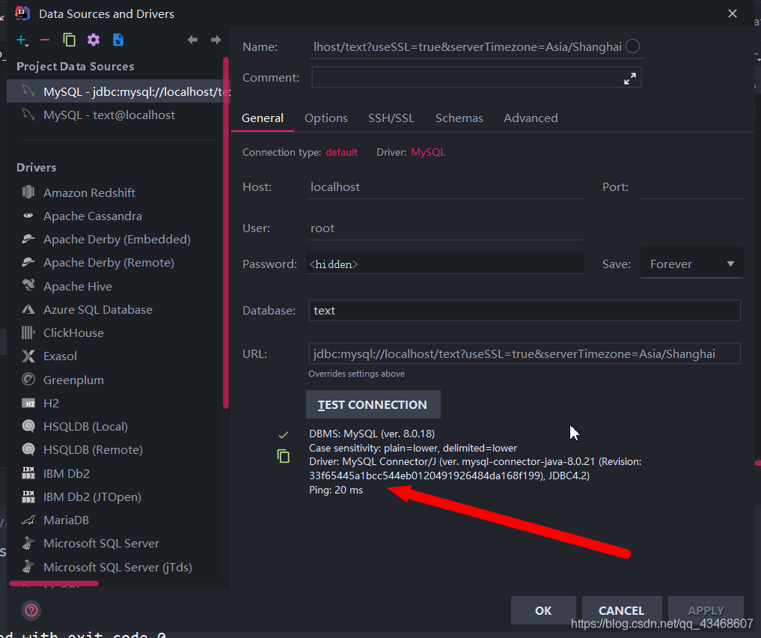
Task: Click the left panel vertical scrollbar
Action: click(x=226, y=233)
